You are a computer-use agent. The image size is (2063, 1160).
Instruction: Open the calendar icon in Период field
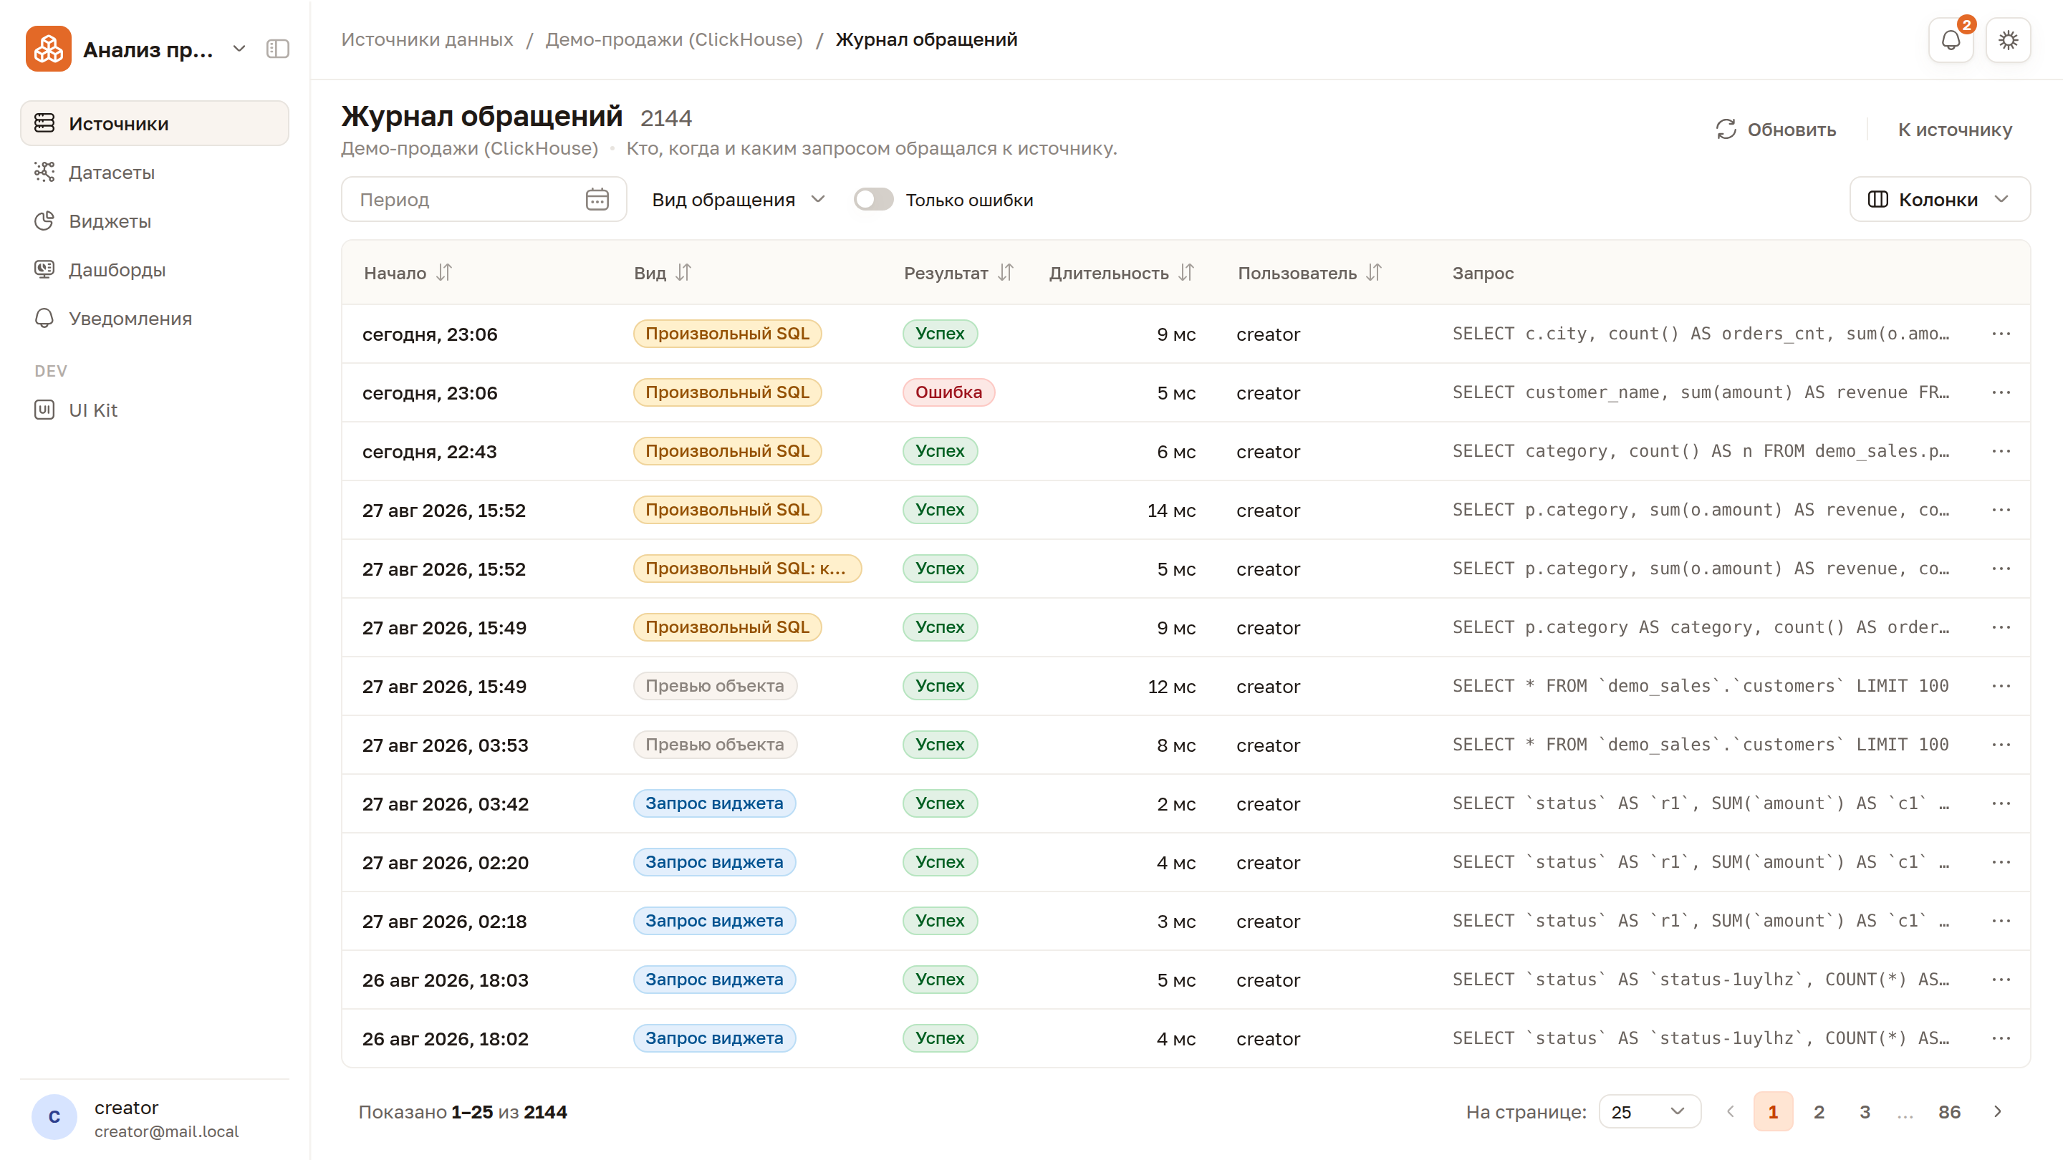coord(597,199)
